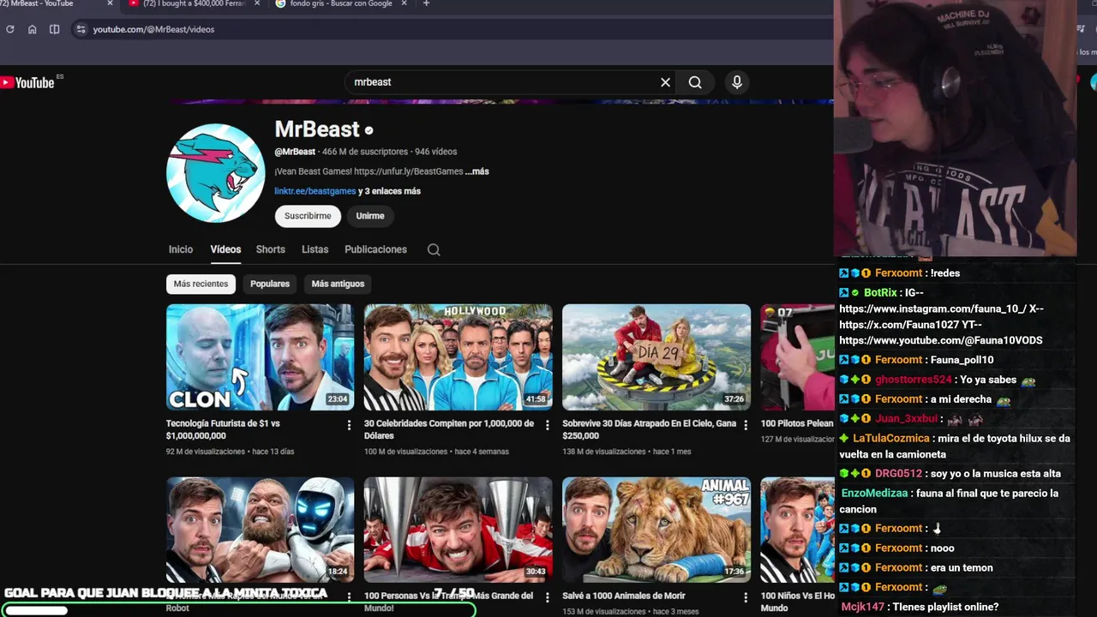
Task: Sort videos by Más recientes
Action: point(201,284)
